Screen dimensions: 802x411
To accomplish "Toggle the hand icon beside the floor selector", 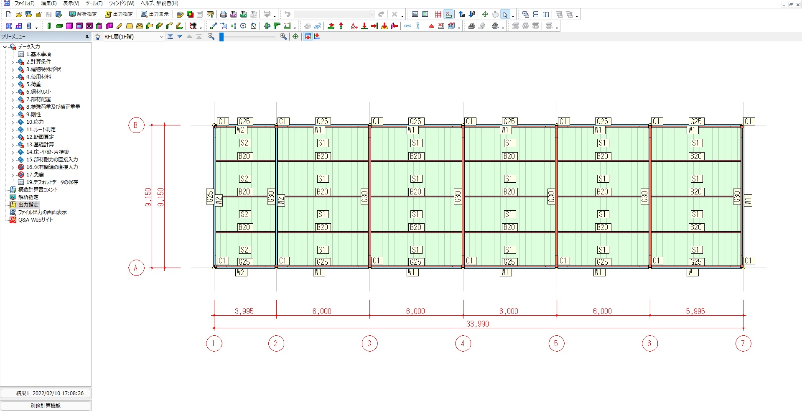I will click(x=98, y=37).
